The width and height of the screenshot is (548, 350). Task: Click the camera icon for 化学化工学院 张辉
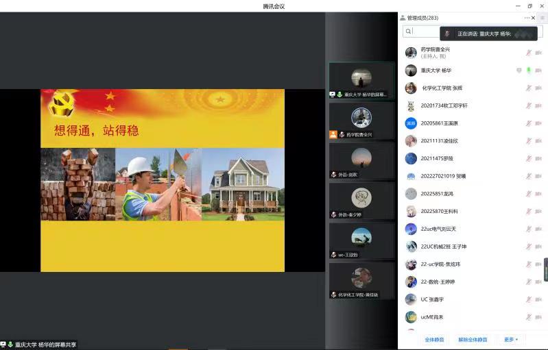pos(538,88)
